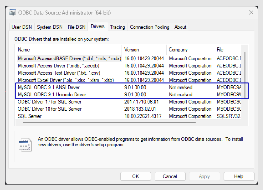Switch to the User DSN tab

pyautogui.click(x=22, y=27)
